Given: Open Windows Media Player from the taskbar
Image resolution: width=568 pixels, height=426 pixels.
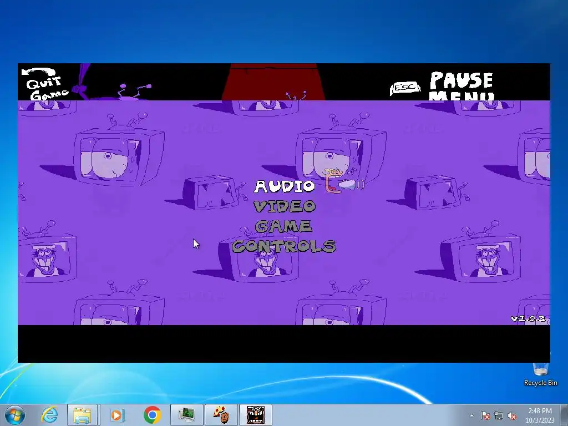Looking at the screenshot, I should pyautogui.click(x=116, y=415).
